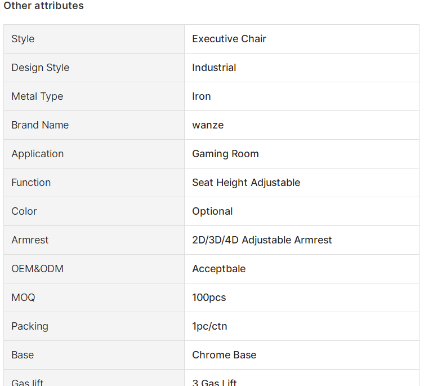Image resolution: width=424 pixels, height=386 pixels.
Task: Click the 'Chrome Base' value
Action: pos(224,355)
